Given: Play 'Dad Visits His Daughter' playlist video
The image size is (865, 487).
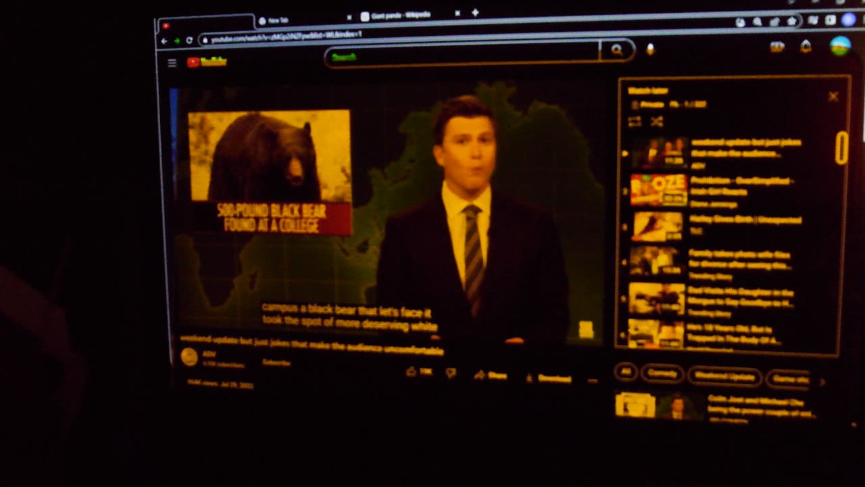Looking at the screenshot, I should click(x=712, y=300).
